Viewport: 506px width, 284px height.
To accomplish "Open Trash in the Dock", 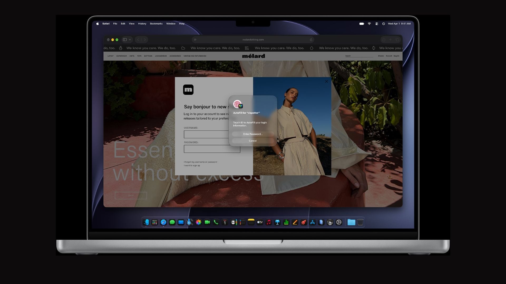I will pyautogui.click(x=360, y=222).
